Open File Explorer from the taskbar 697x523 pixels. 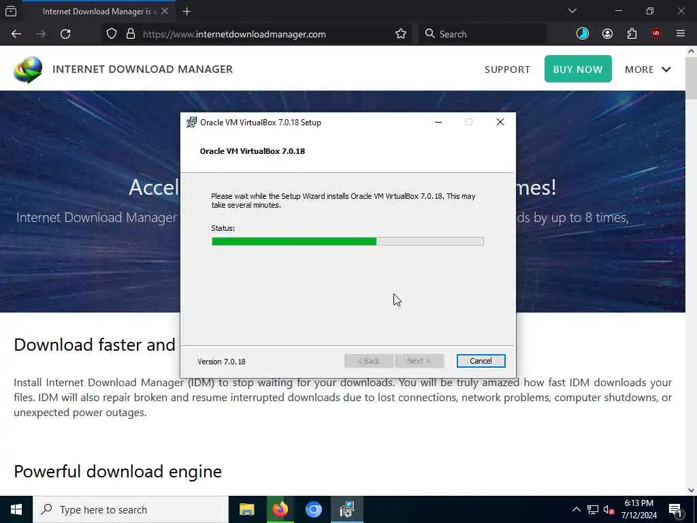(246, 509)
